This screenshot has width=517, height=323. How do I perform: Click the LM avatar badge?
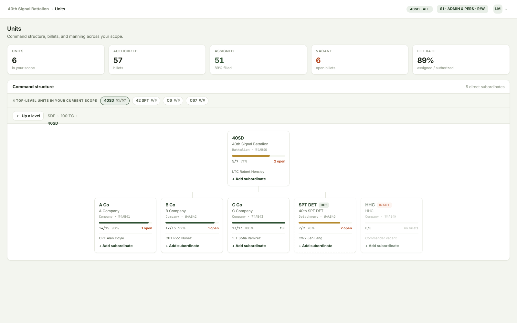pyautogui.click(x=498, y=9)
